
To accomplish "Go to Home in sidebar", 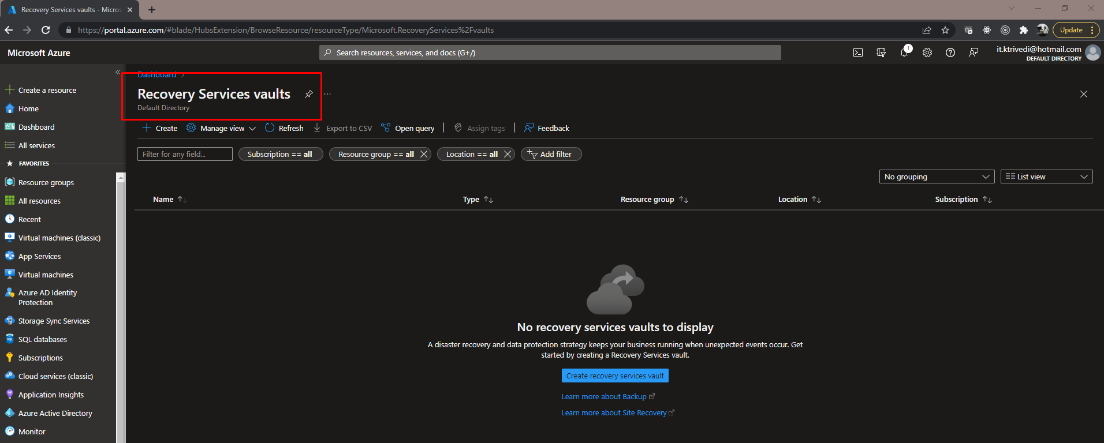I will click(28, 108).
